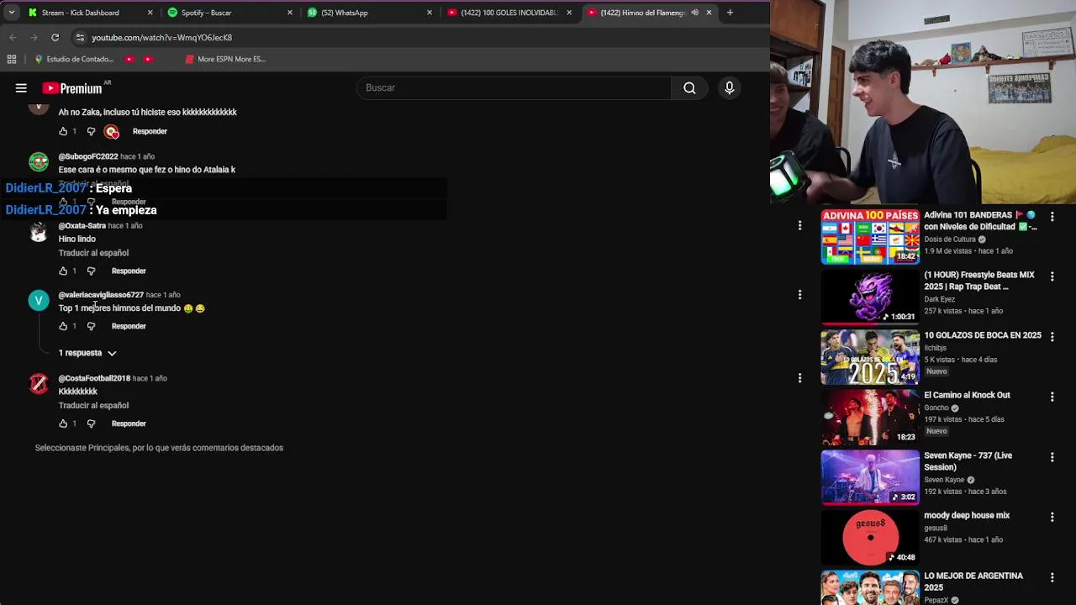Image resolution: width=1076 pixels, height=605 pixels.
Task: Like the Hino lindo comment
Action: (63, 271)
